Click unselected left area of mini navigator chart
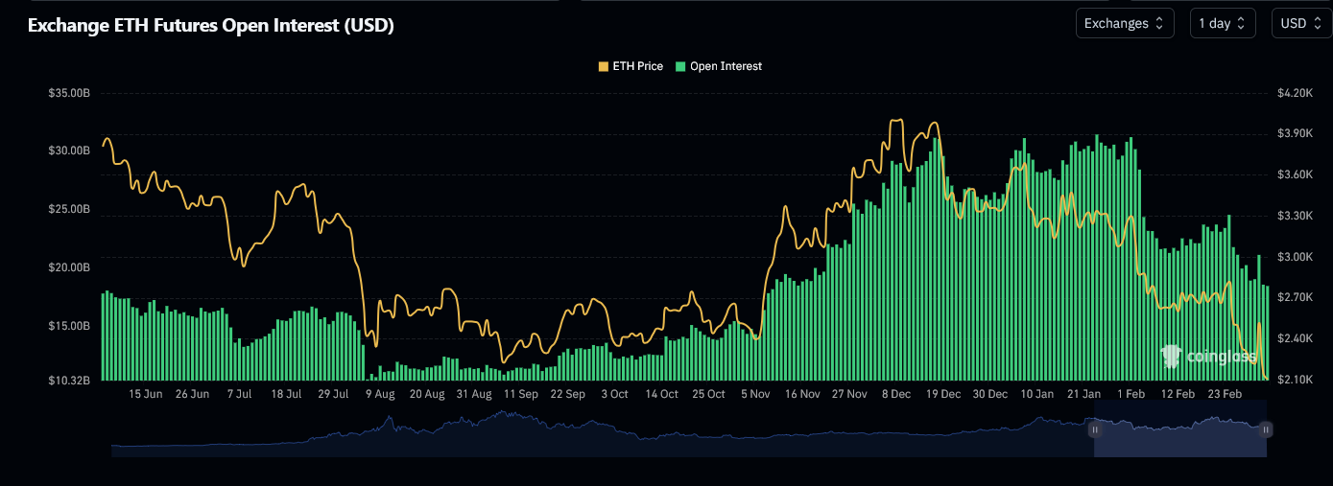The image size is (1333, 486). click(576, 436)
